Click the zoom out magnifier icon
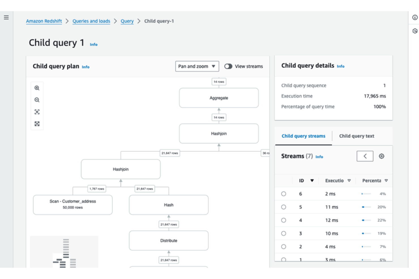Screen dimensions: 419x279 [x=37, y=100]
